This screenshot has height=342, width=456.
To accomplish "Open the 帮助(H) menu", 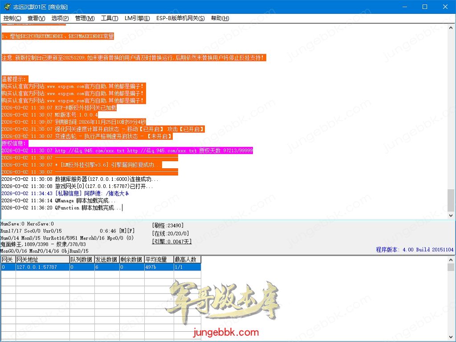I will click(220, 18).
